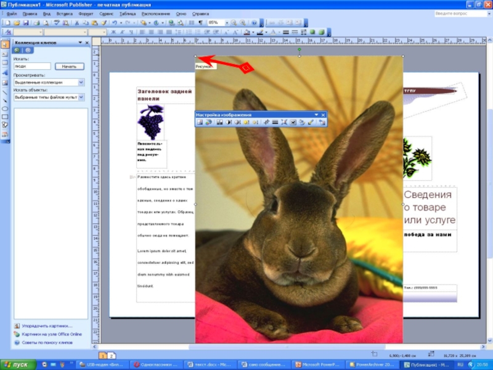Toggle special characters paragraph mark
The width and height of the screenshot is (493, 370).
(x=200, y=23)
